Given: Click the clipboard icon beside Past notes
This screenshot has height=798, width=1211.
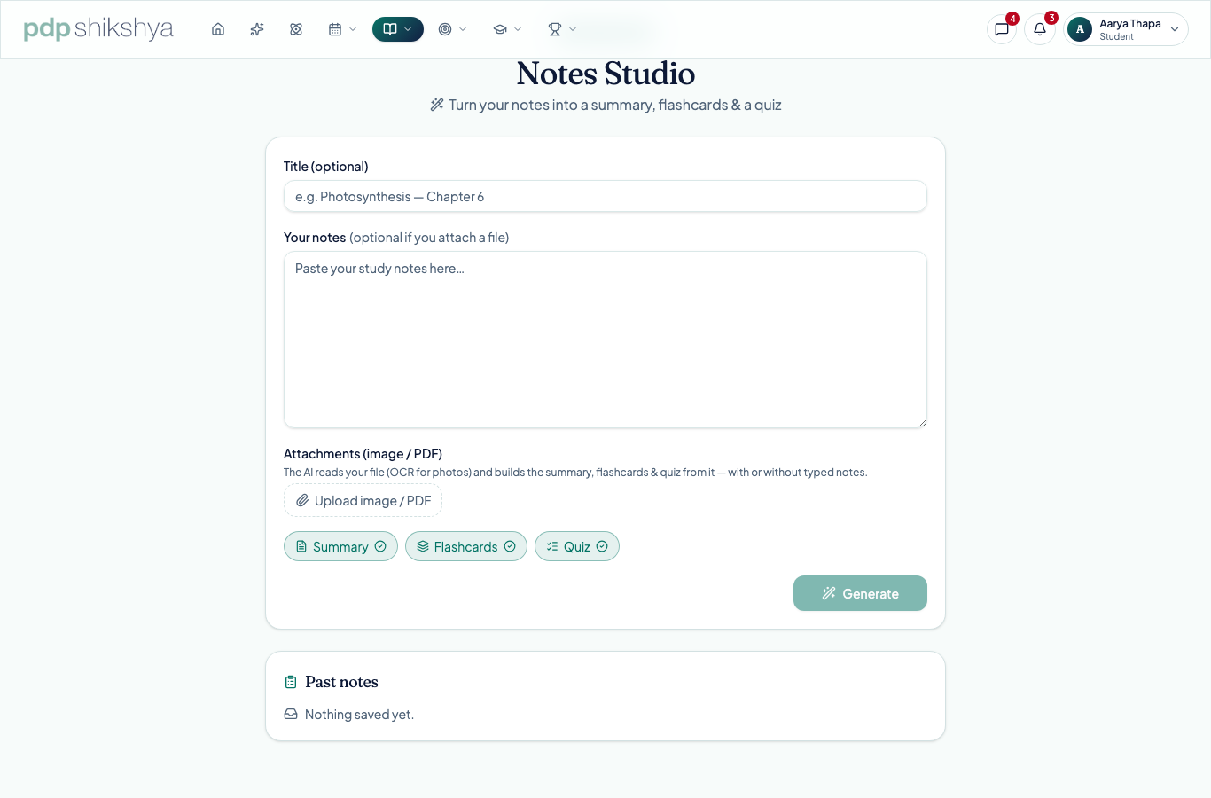Looking at the screenshot, I should point(291,682).
